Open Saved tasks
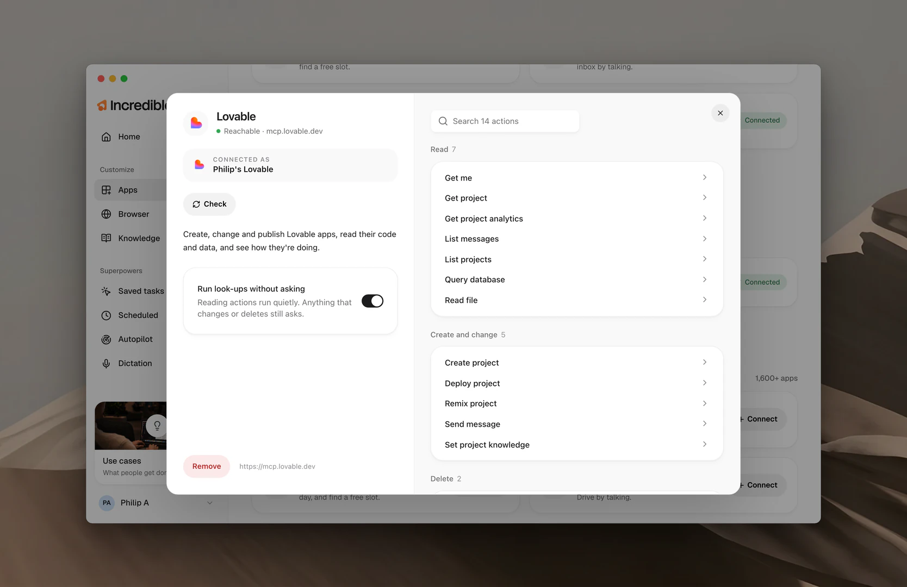 (131, 291)
